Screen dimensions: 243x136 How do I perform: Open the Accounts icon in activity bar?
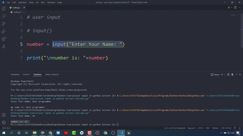point(4,115)
